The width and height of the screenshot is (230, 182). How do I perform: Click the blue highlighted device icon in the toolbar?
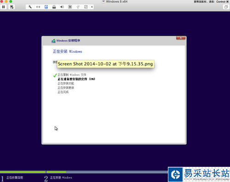click(x=46, y=7)
